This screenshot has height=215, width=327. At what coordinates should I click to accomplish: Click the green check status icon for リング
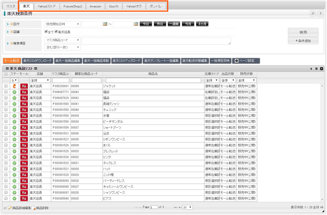coord(15,157)
